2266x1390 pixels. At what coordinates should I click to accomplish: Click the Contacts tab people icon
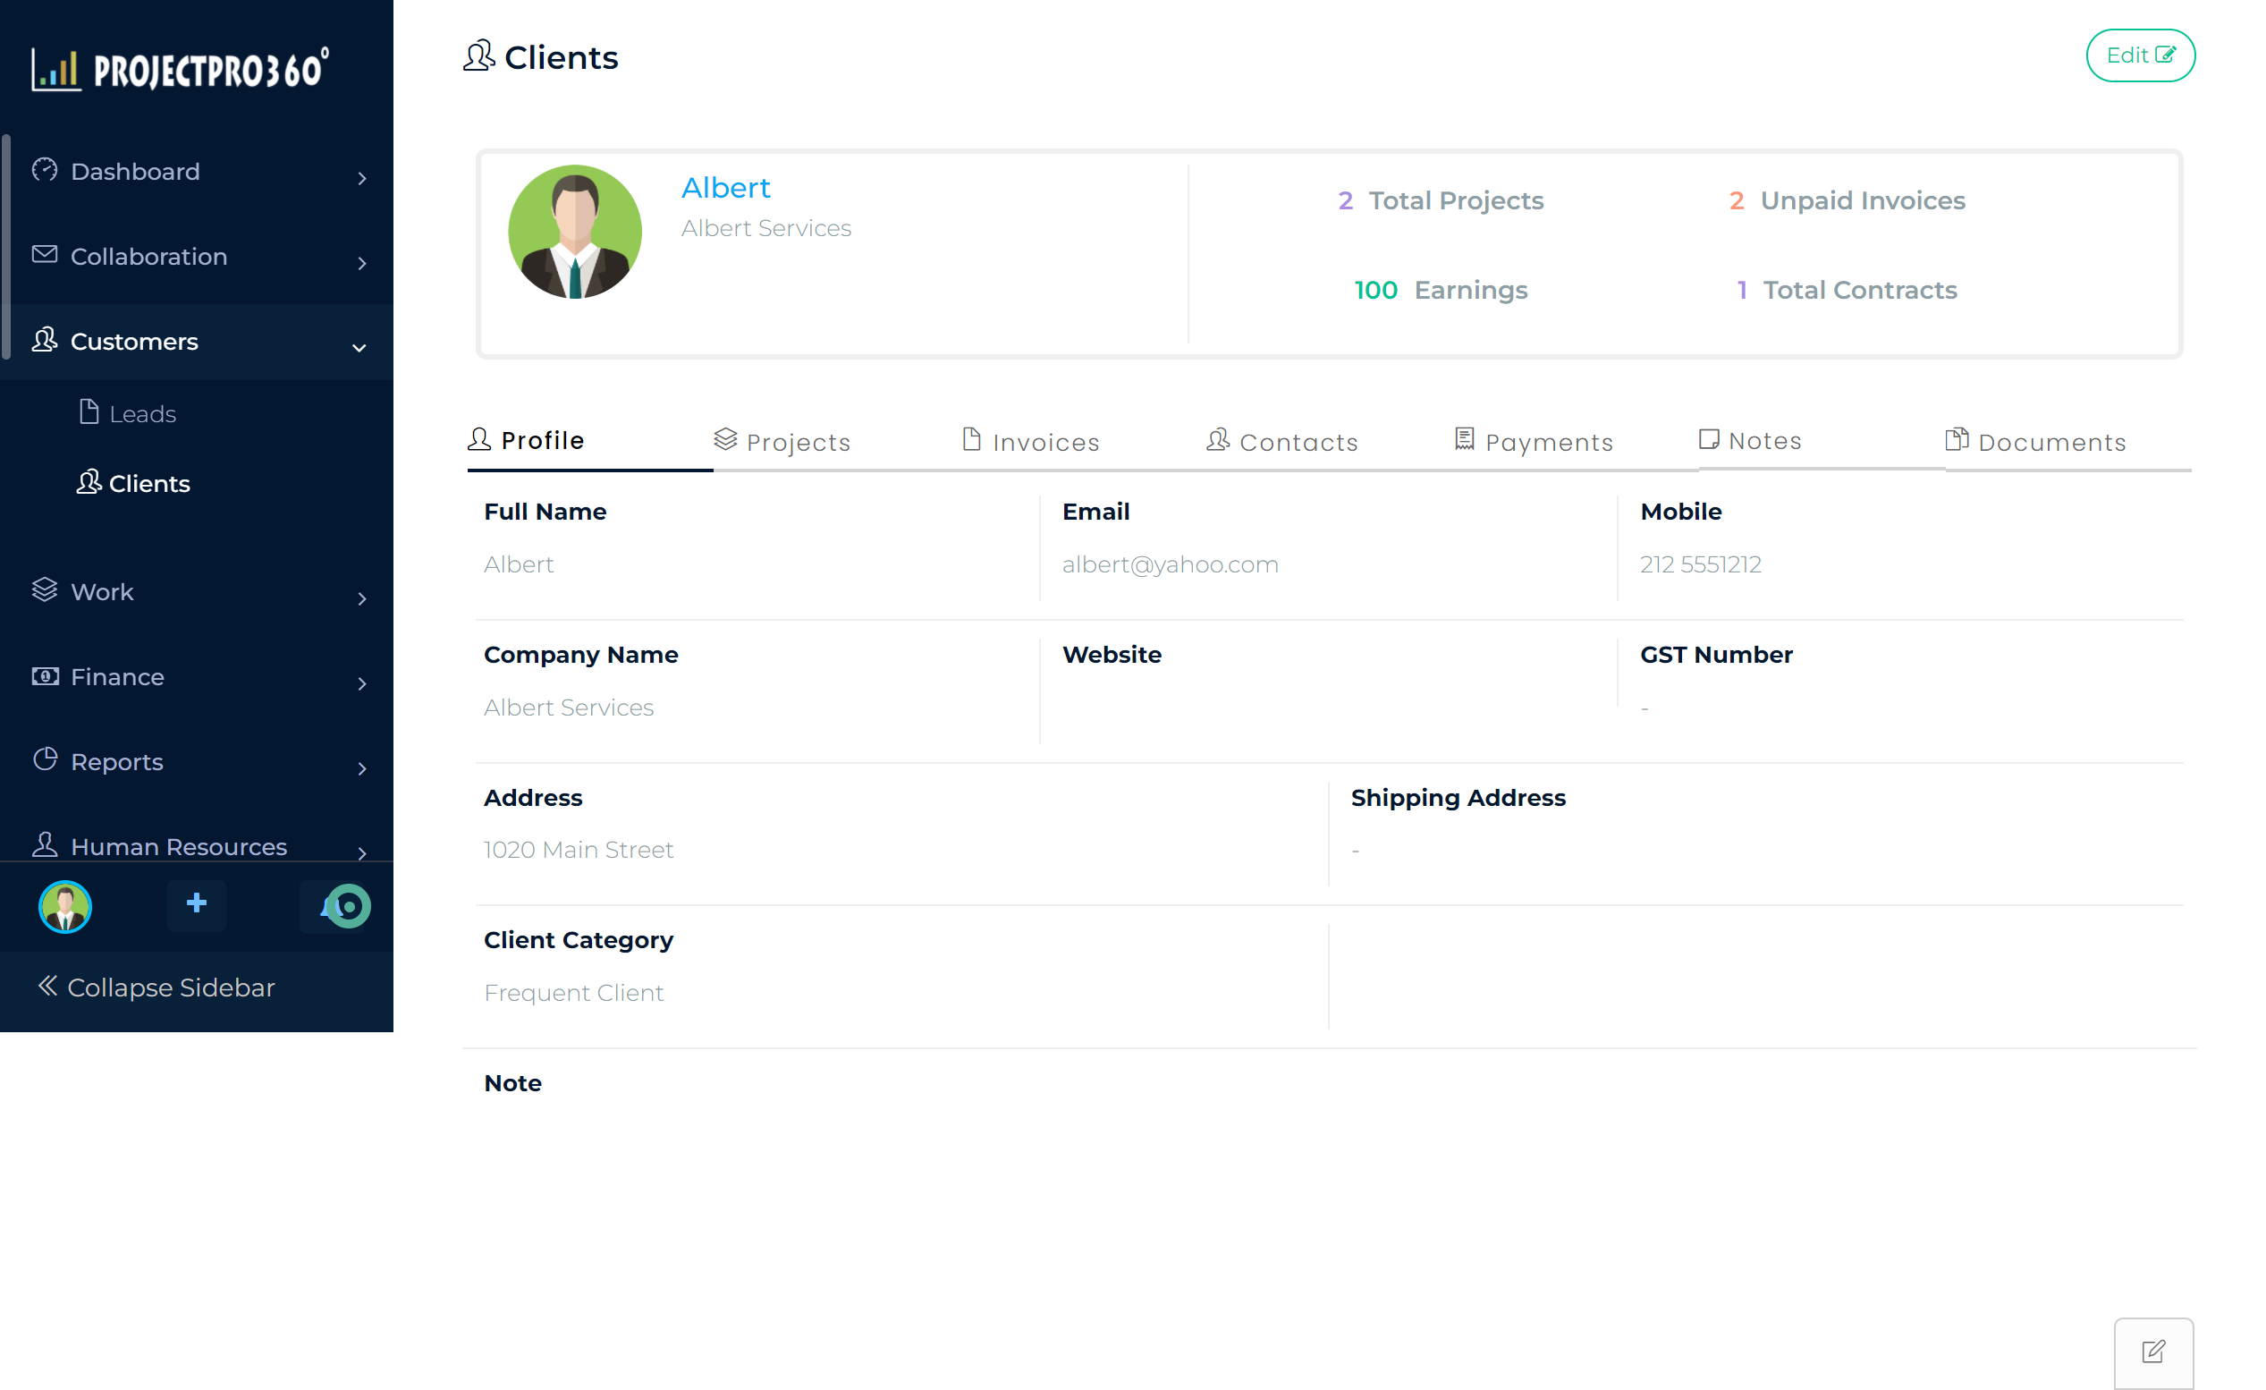point(1219,440)
